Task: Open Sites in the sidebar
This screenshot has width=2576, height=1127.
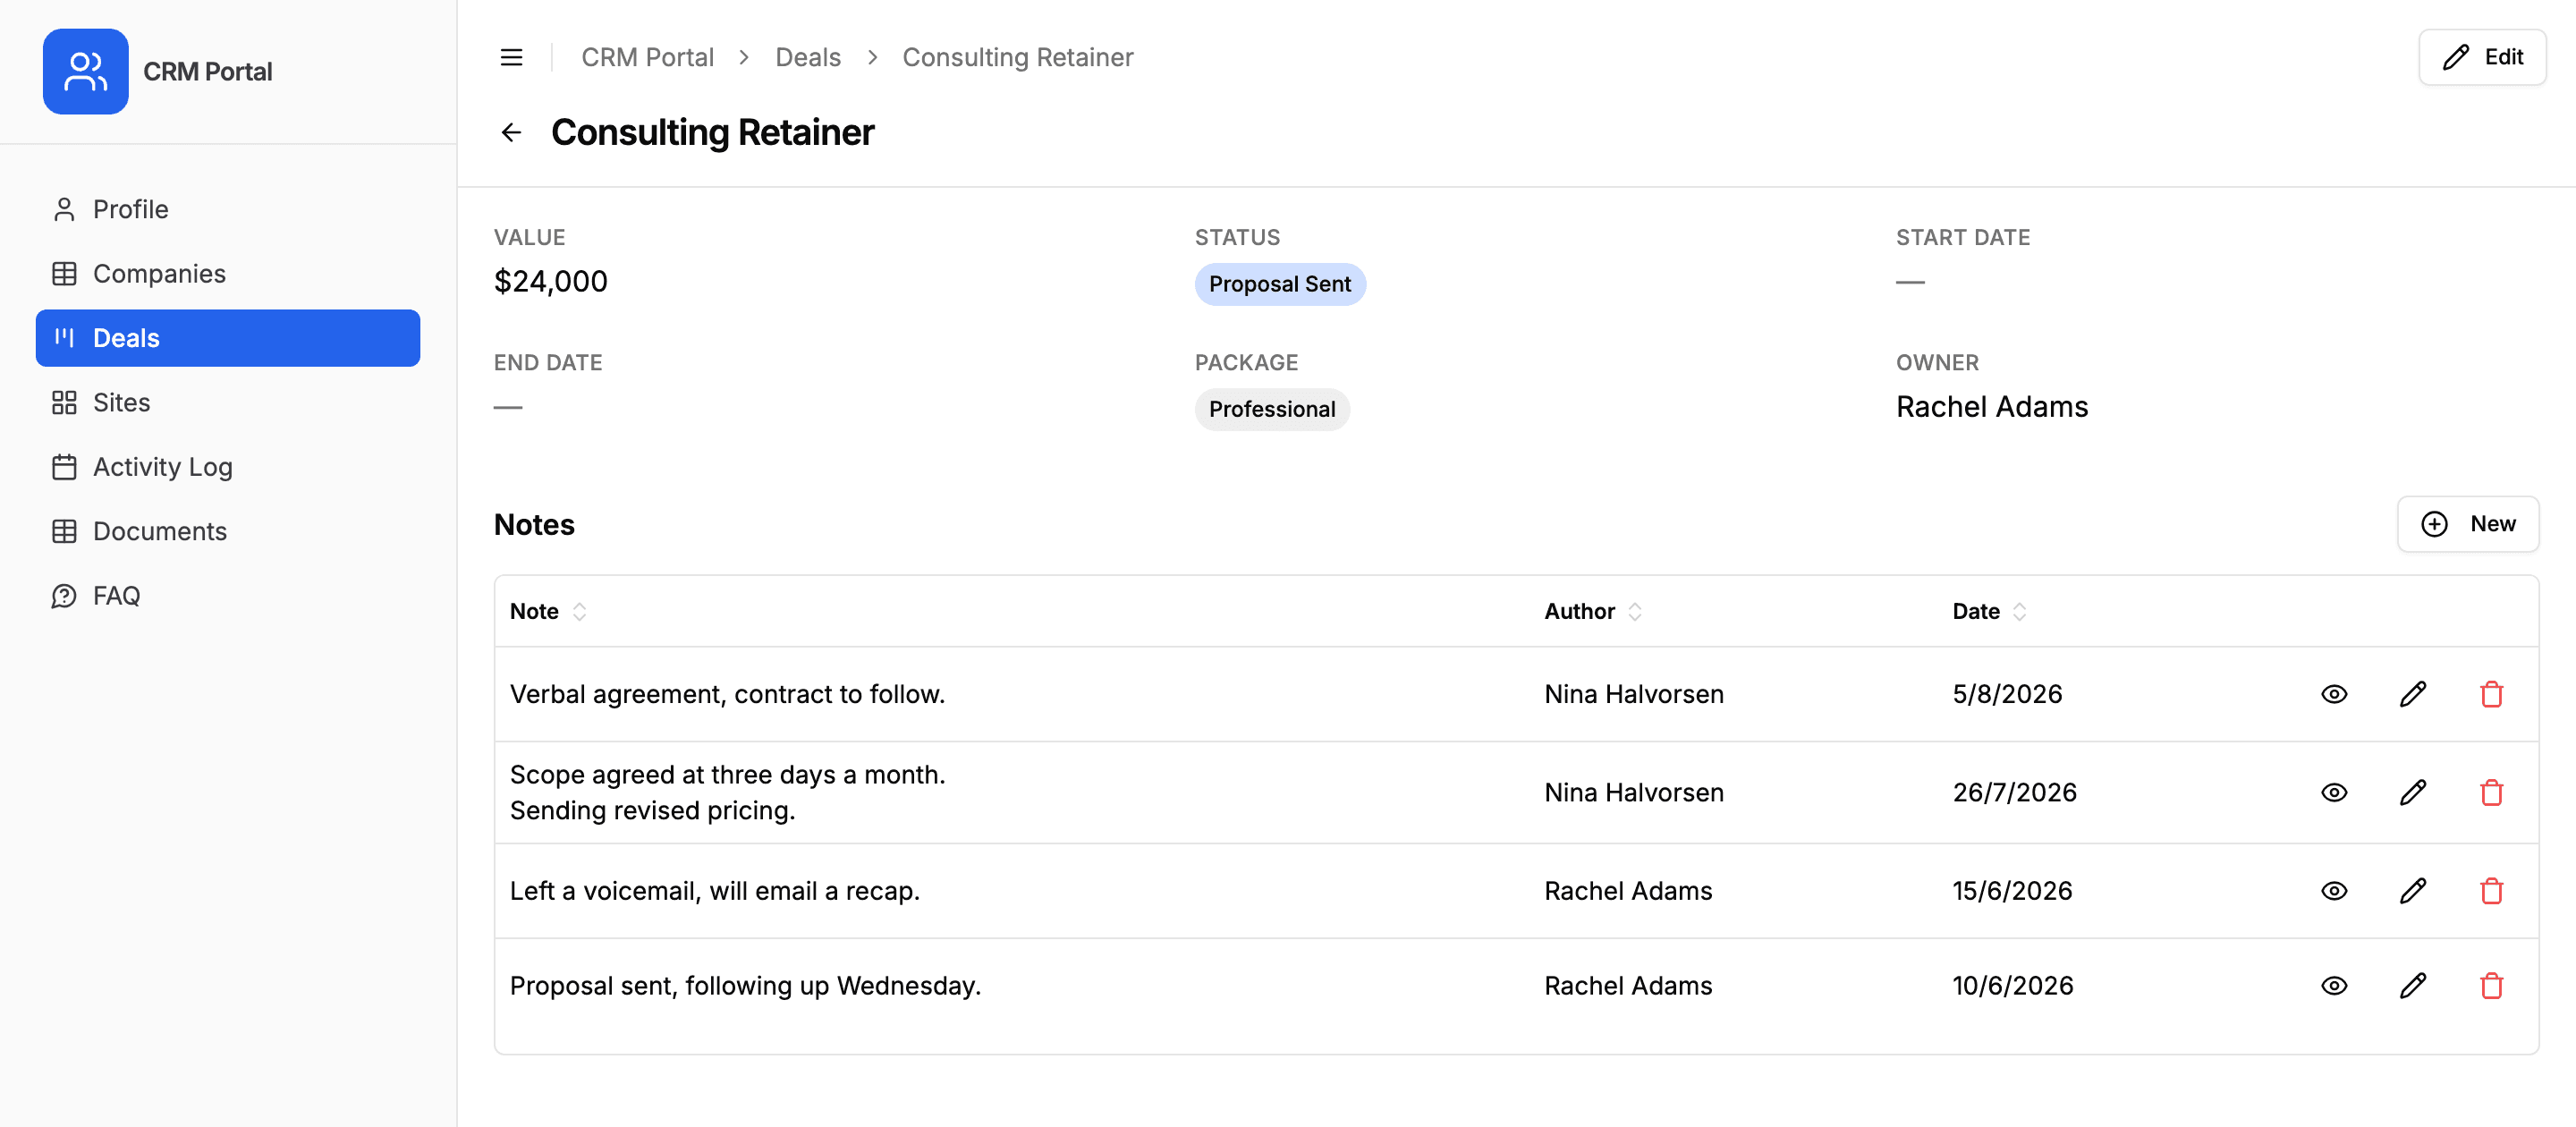Action: coord(228,402)
